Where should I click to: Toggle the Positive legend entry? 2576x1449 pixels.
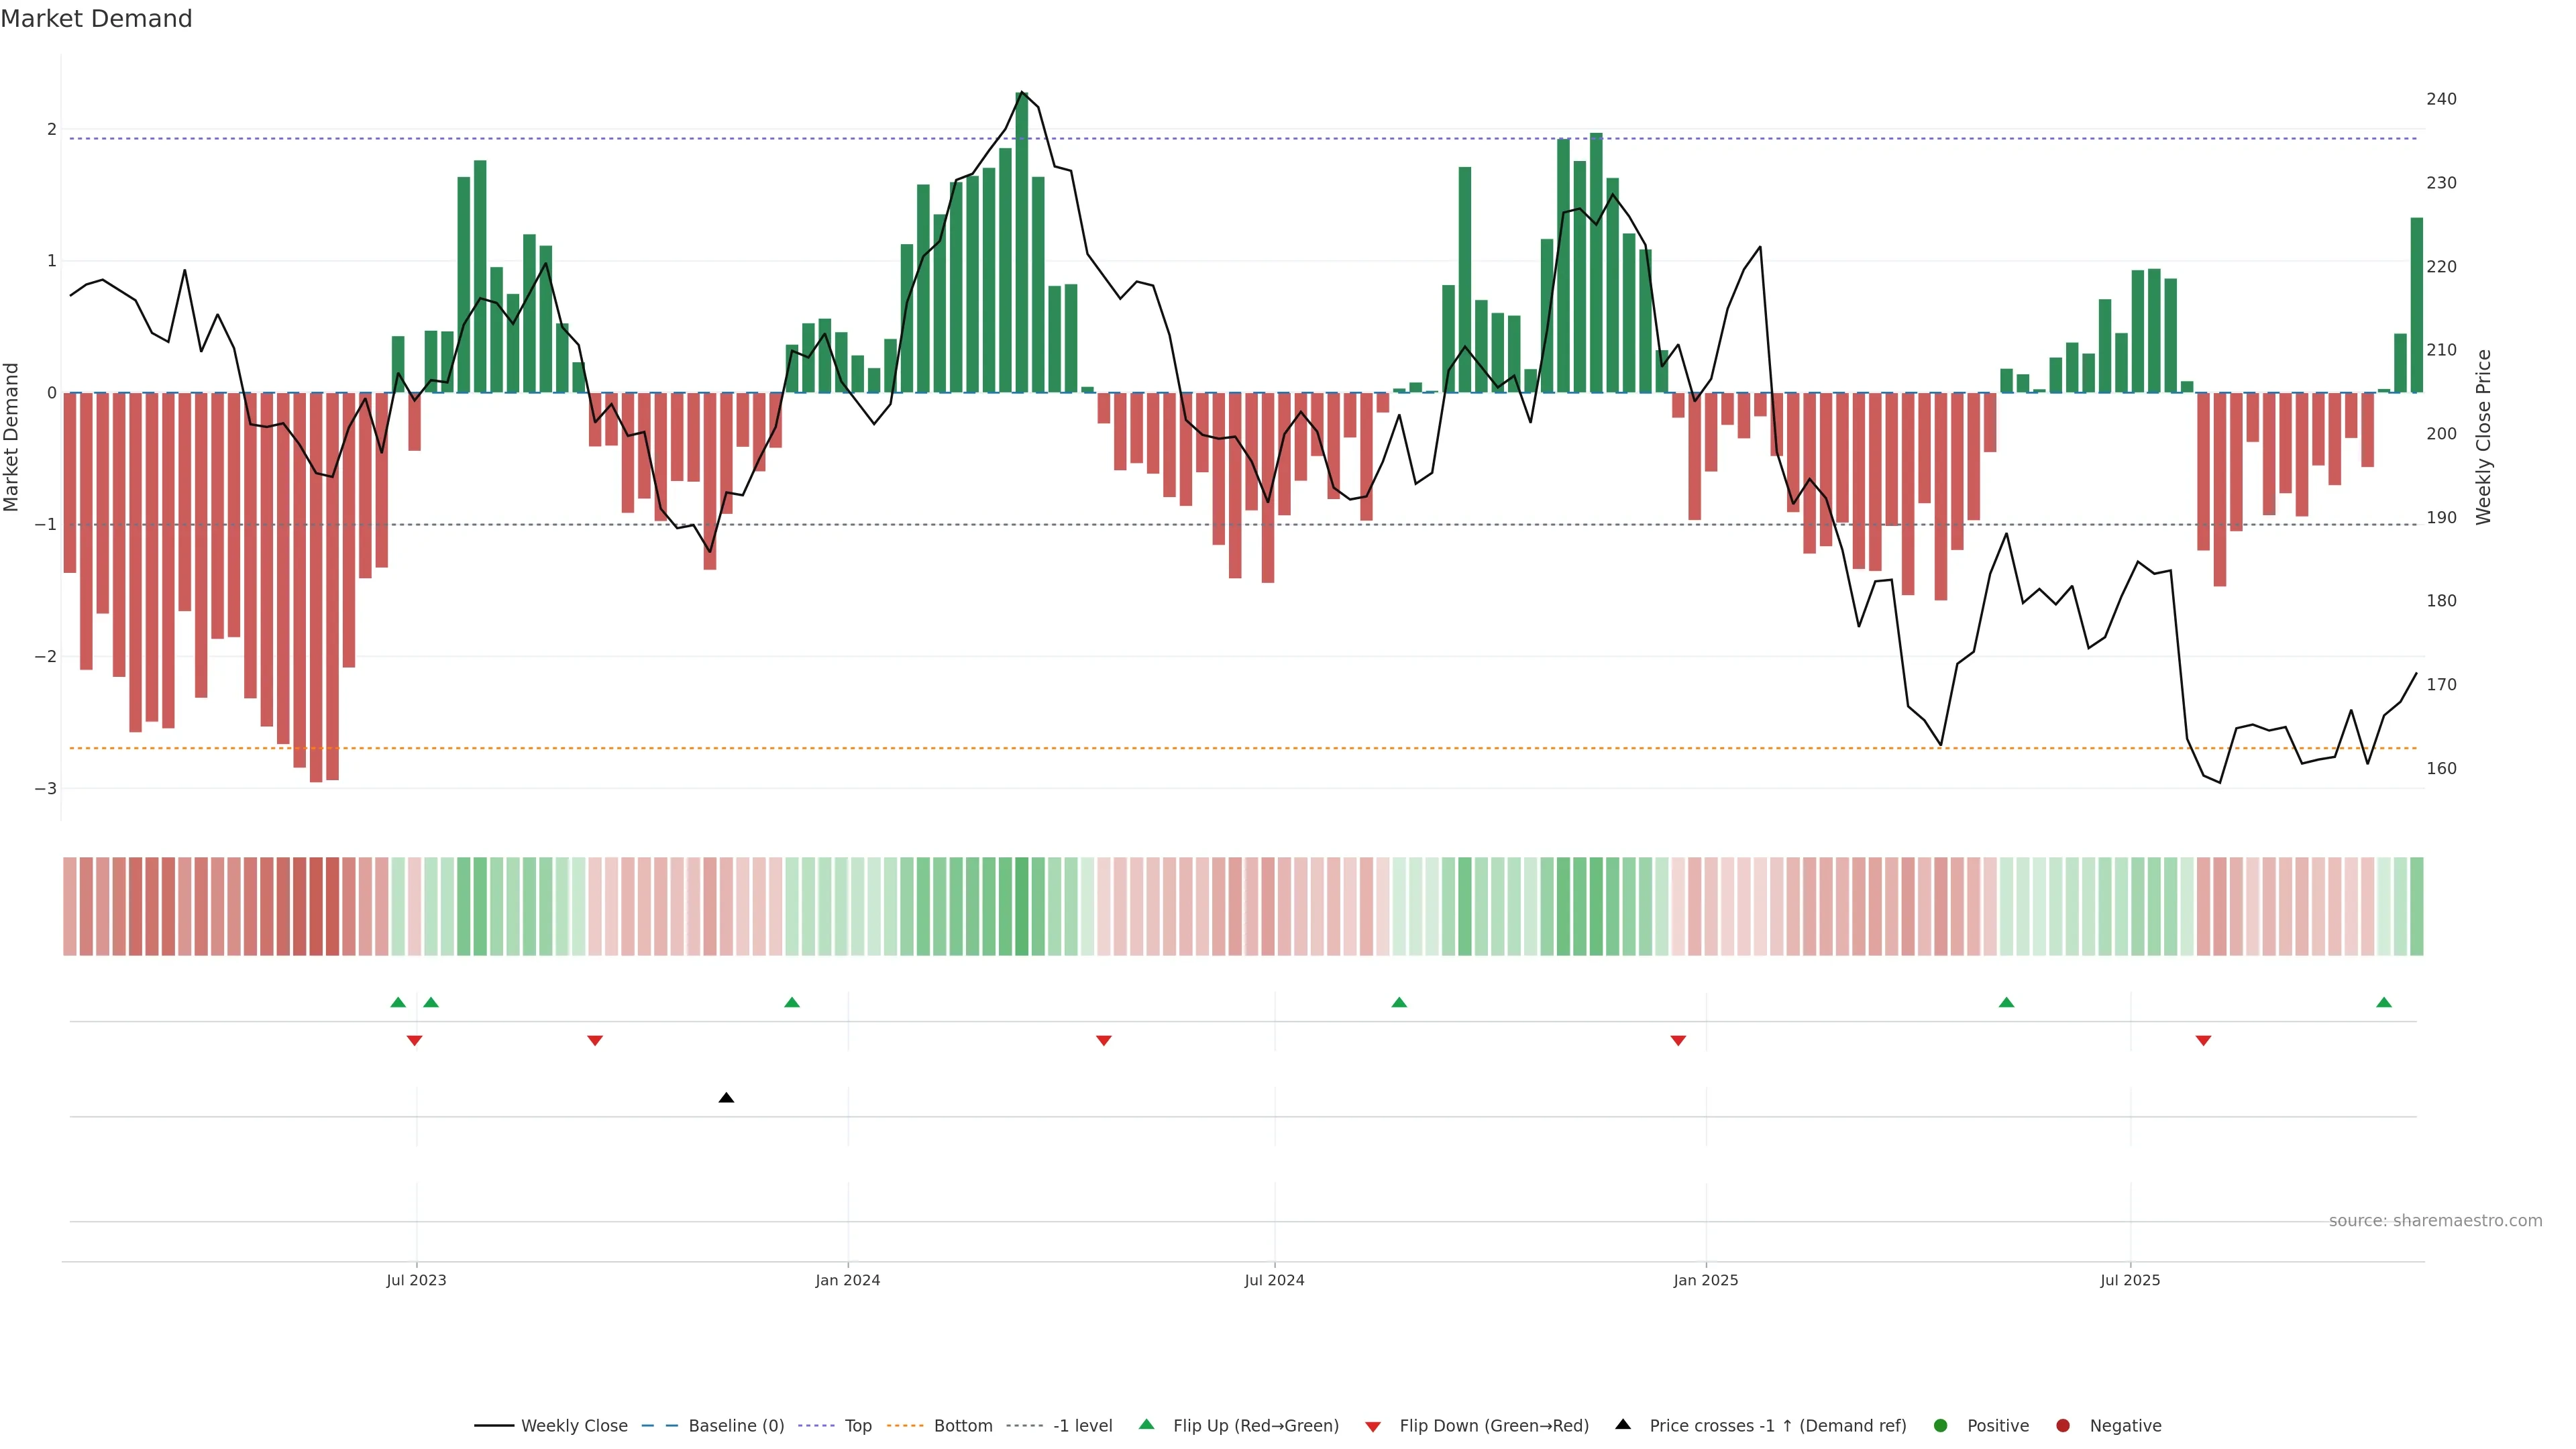pyautogui.click(x=1997, y=1426)
